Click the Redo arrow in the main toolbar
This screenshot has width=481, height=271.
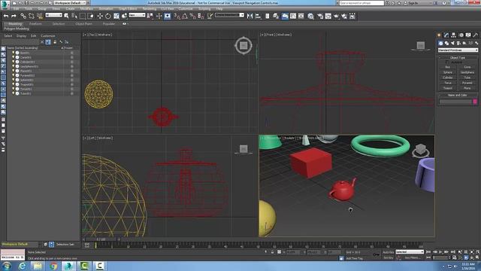pyautogui.click(x=14, y=16)
